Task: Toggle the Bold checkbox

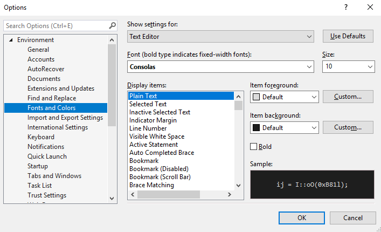Action: 253,147
